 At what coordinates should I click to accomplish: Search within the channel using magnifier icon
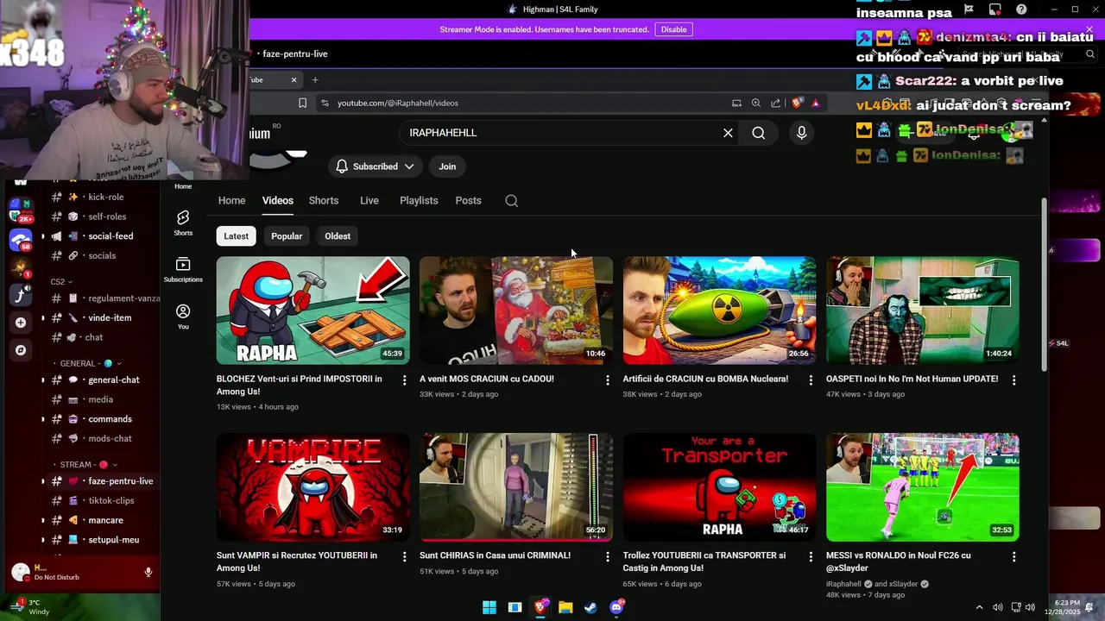tap(512, 201)
